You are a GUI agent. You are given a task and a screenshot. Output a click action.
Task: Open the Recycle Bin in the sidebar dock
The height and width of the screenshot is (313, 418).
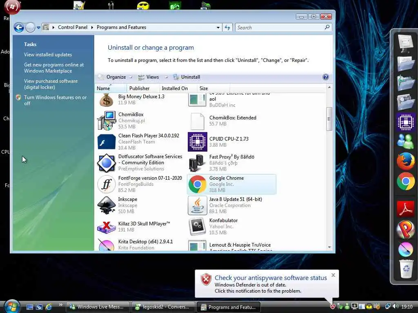(406, 269)
